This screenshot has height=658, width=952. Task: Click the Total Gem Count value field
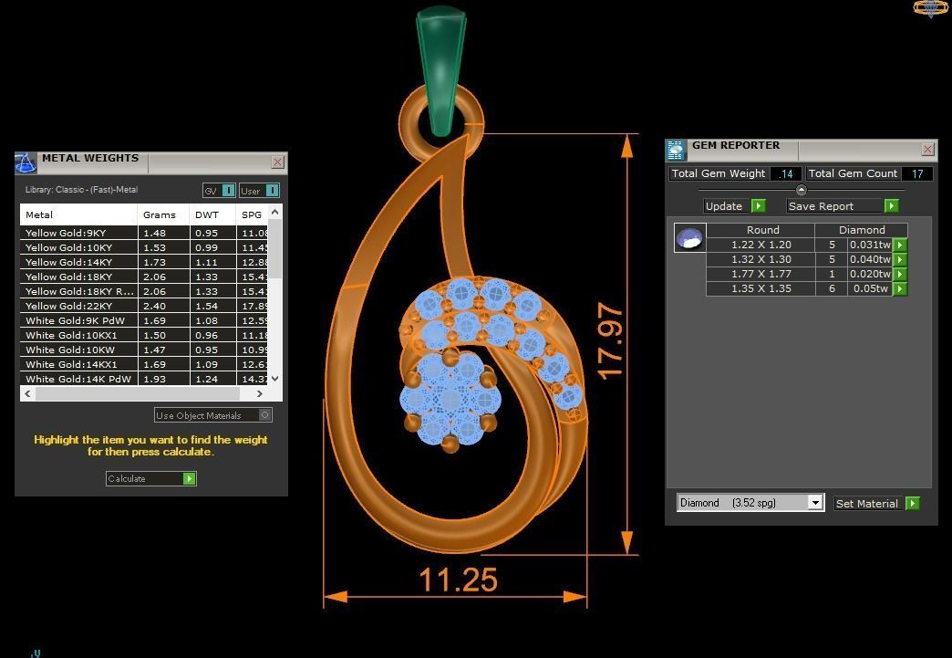(x=916, y=173)
